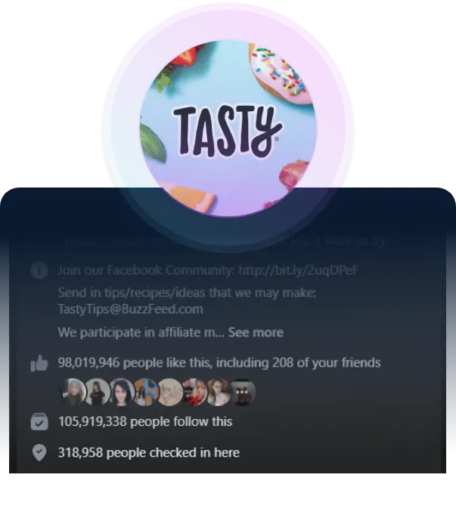Click the three-dots more friends avatar
The image size is (456, 515).
[243, 392]
